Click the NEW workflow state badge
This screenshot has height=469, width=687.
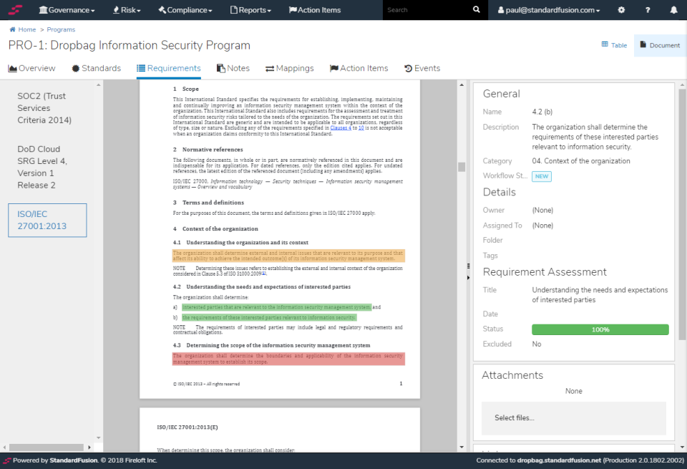[542, 176]
